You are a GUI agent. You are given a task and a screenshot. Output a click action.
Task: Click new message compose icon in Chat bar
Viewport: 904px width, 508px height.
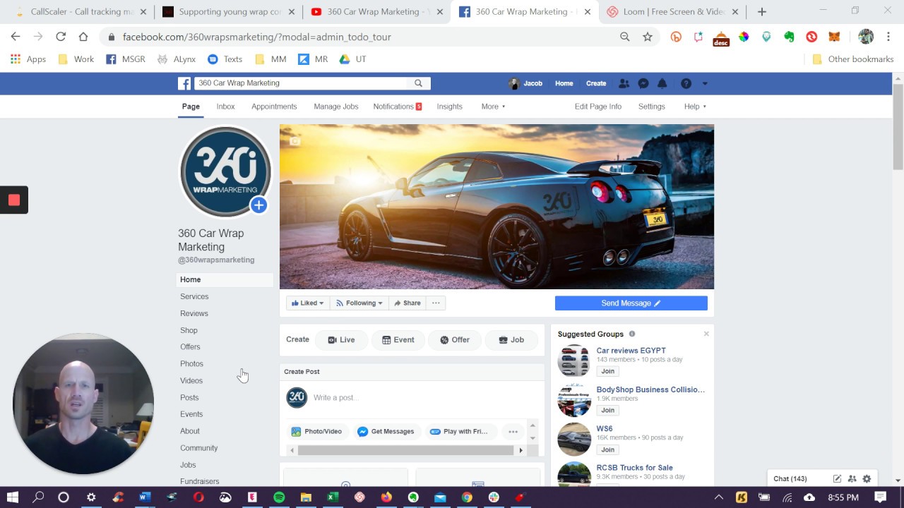(x=837, y=479)
